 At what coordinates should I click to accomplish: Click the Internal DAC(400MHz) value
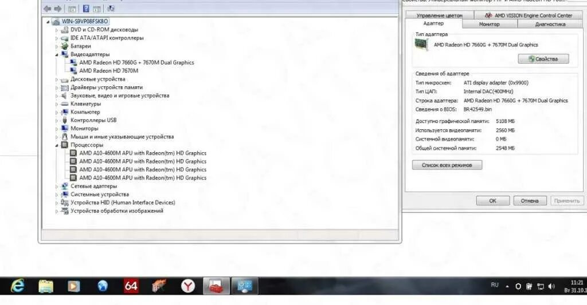pyautogui.click(x=488, y=92)
